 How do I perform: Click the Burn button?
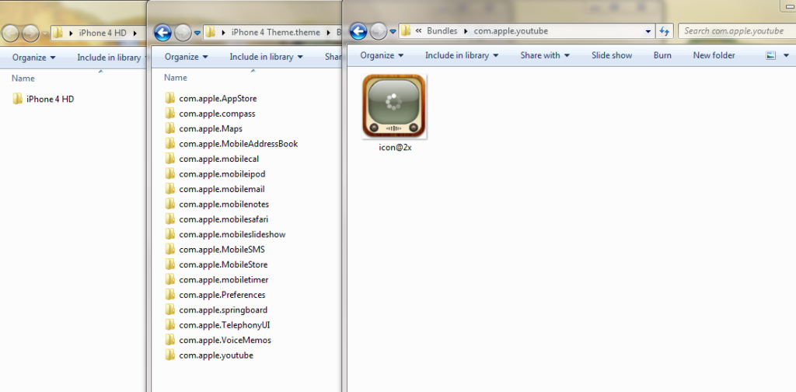click(662, 55)
